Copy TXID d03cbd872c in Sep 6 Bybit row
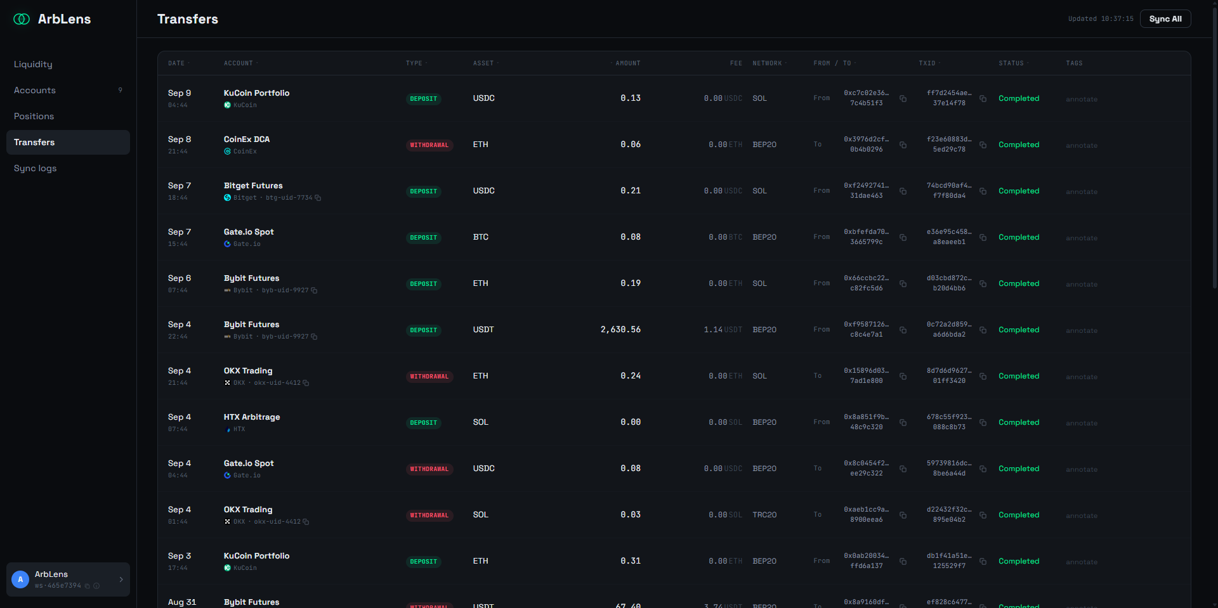Screen dimensions: 1218x608 [983, 284]
